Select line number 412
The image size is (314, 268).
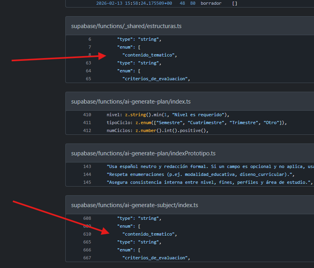[87, 130]
